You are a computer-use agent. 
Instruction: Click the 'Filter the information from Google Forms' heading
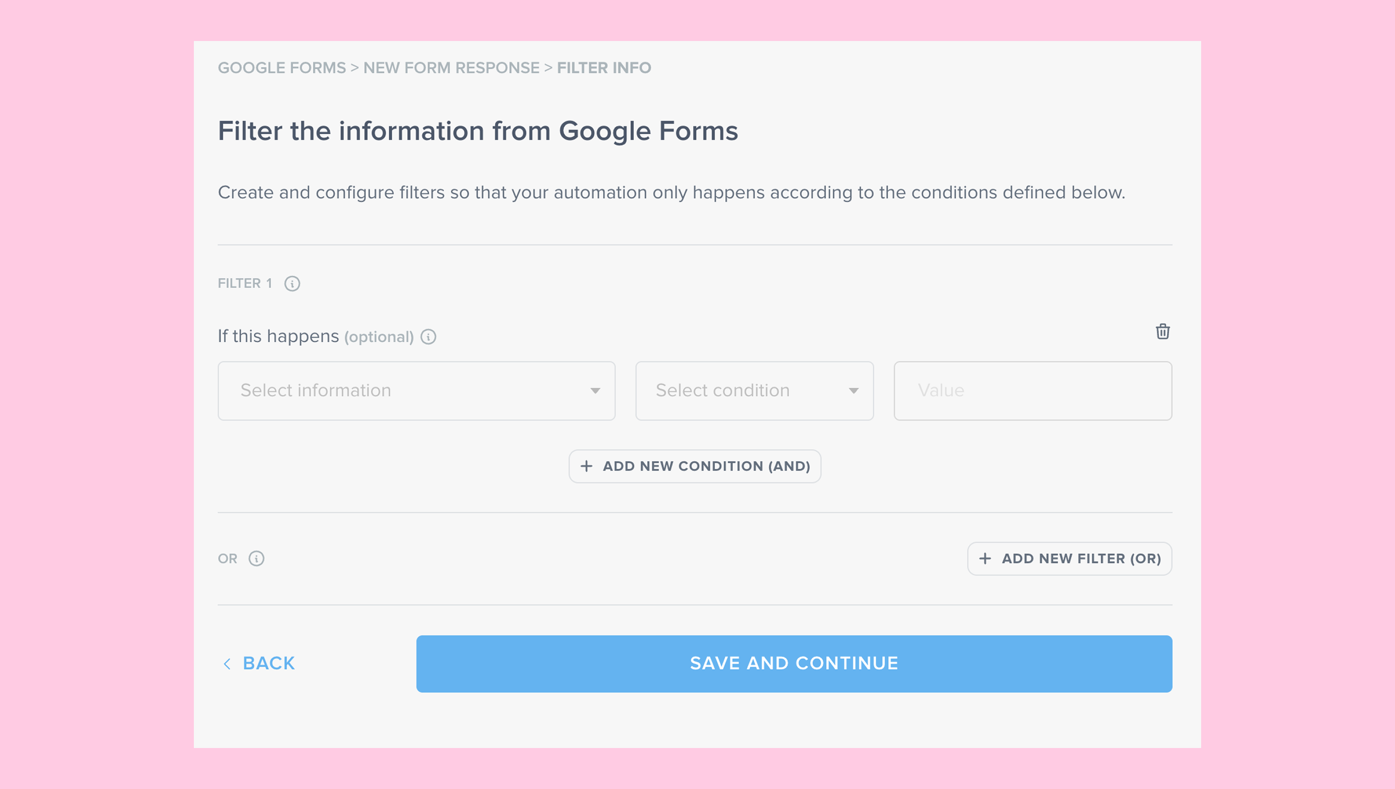click(478, 131)
